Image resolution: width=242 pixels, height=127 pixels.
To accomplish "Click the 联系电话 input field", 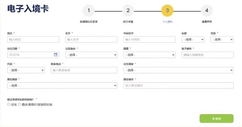I will 84,70.
